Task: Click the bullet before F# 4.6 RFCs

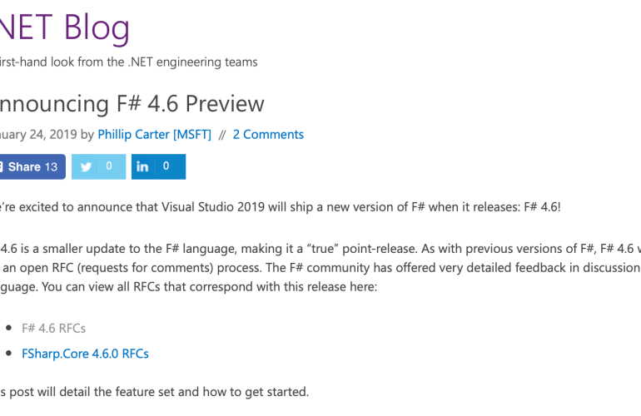Action: coord(7,329)
